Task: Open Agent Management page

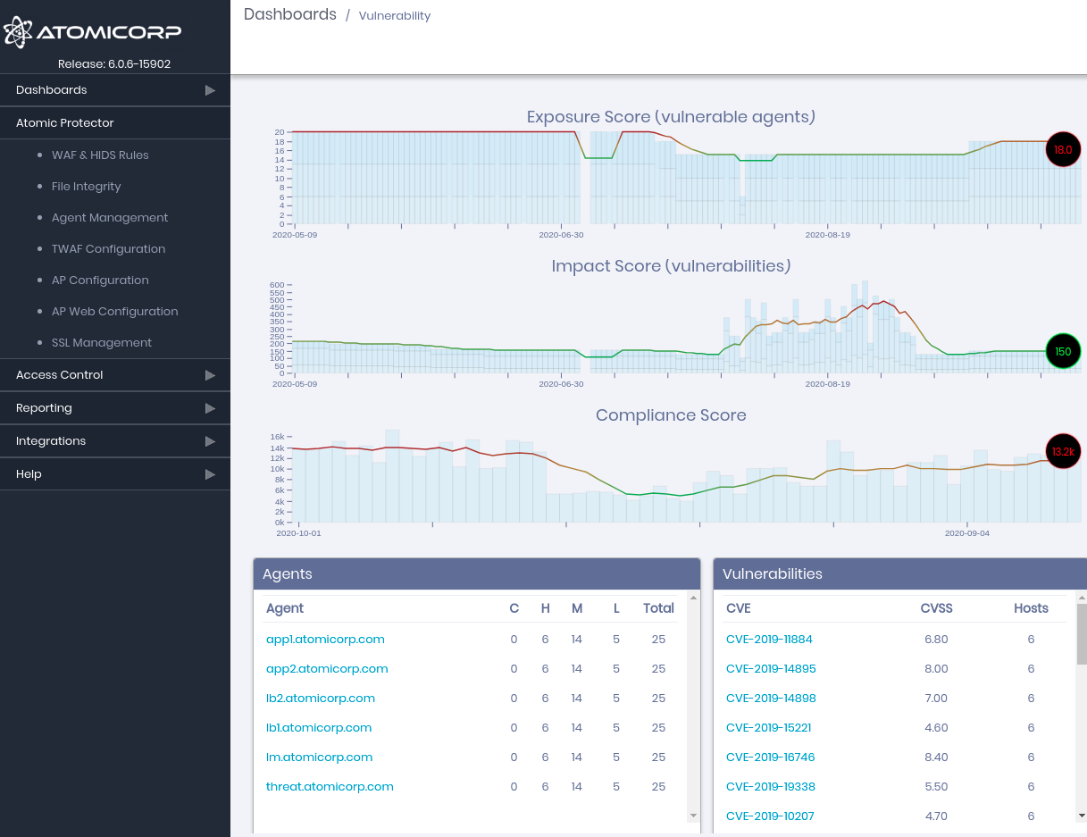Action: [110, 218]
